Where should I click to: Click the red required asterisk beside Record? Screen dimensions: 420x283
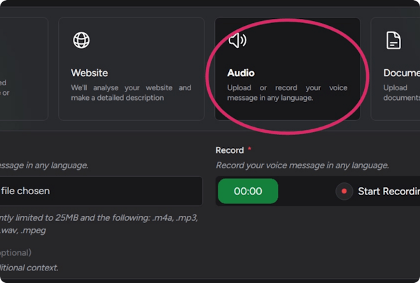click(250, 150)
